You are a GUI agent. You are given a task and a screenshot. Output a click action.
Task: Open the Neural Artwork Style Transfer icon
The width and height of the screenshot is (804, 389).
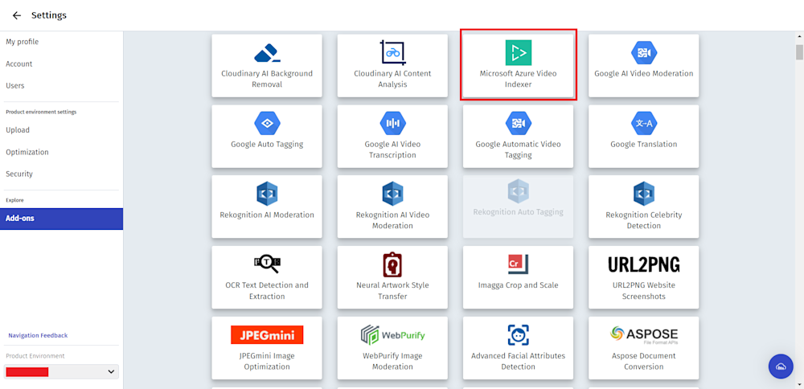pyautogui.click(x=393, y=264)
